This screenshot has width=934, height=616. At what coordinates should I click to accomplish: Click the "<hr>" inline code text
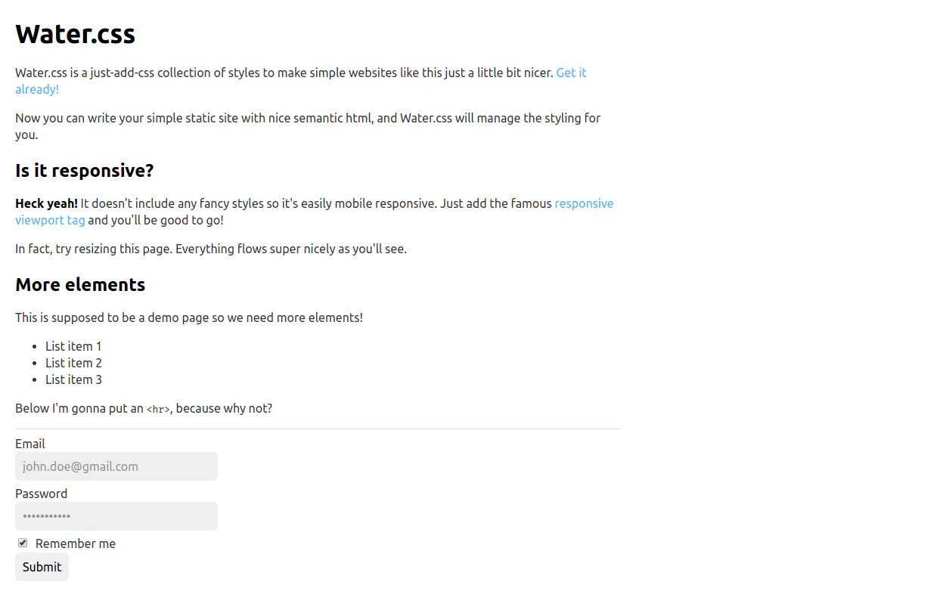(x=158, y=410)
